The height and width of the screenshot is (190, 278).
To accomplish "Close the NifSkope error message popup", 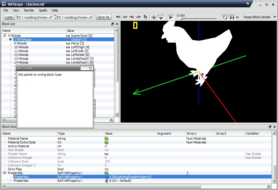I will click(90, 68).
